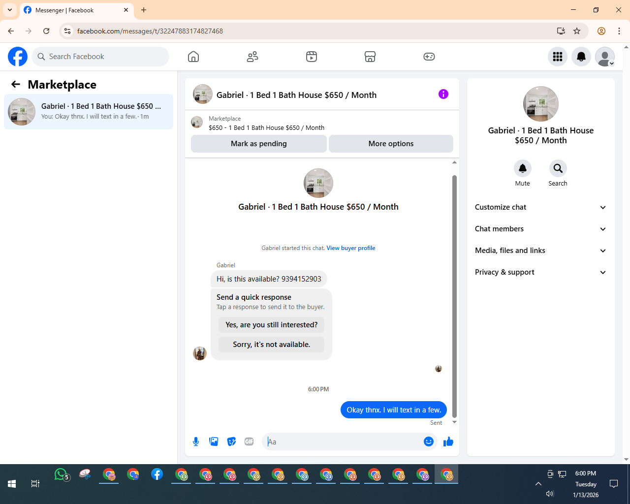Open the Windows notification center
The image size is (630, 504).
pyautogui.click(x=614, y=484)
